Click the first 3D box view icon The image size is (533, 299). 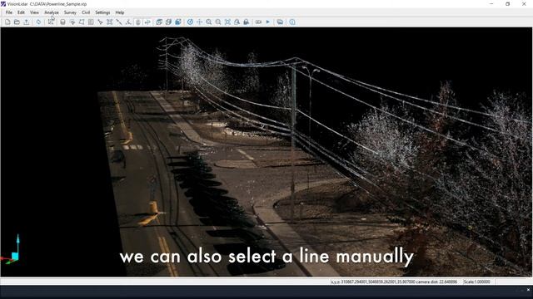click(x=159, y=22)
